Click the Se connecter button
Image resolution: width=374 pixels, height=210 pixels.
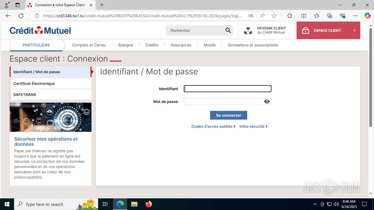[228, 115]
